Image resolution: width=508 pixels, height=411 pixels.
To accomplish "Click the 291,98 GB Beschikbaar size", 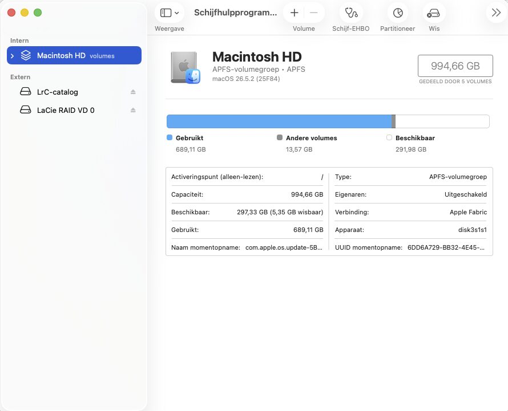I will pyautogui.click(x=411, y=149).
